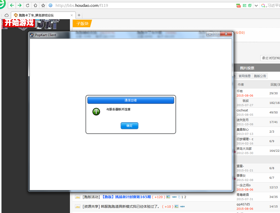
Task: Click the browser back arrow
Action: click(12, 5)
